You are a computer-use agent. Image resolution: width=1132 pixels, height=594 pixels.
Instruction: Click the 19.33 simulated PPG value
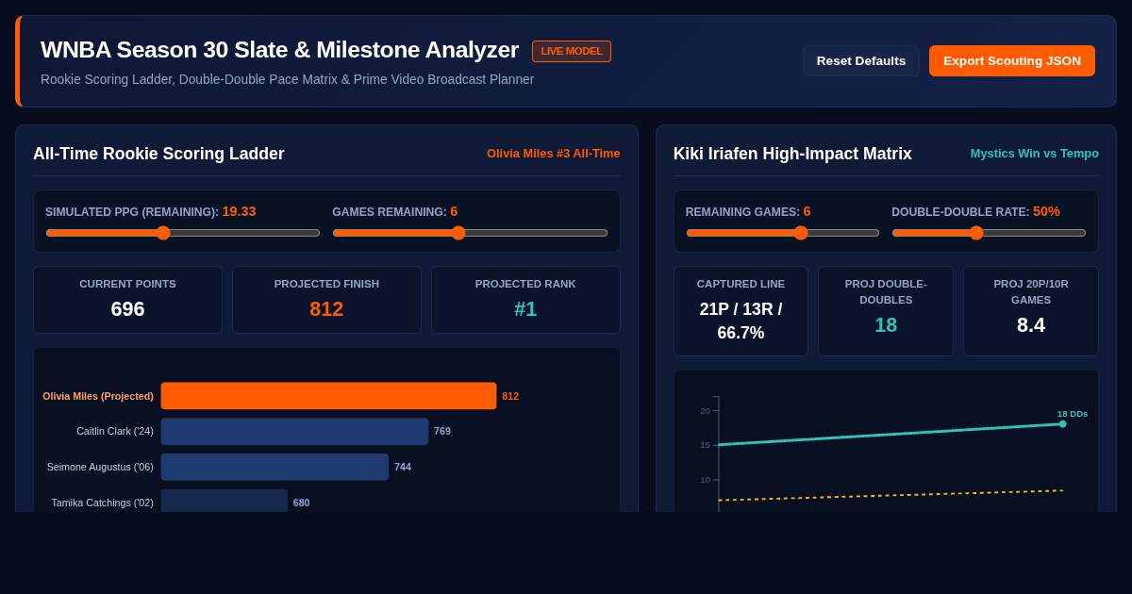click(x=240, y=211)
